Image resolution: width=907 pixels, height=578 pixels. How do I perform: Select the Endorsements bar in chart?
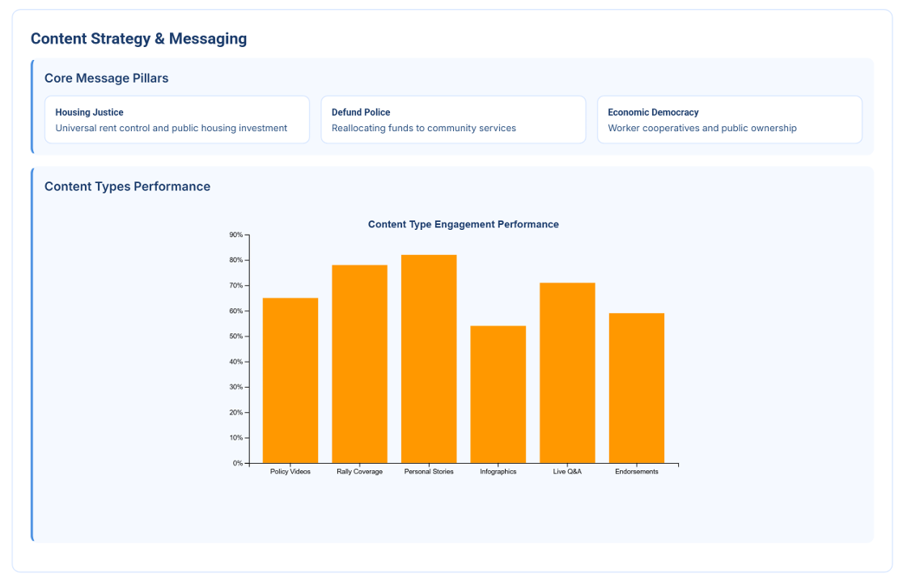[x=637, y=388]
